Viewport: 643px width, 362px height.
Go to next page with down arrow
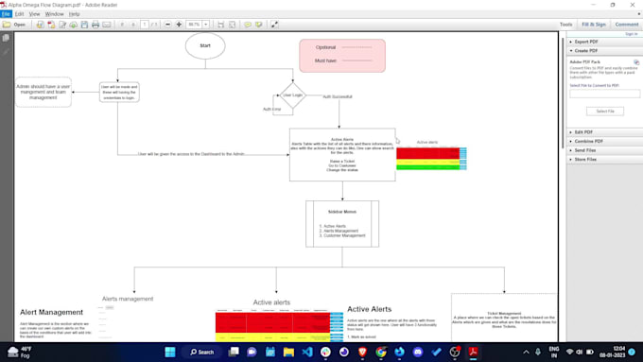coord(133,25)
